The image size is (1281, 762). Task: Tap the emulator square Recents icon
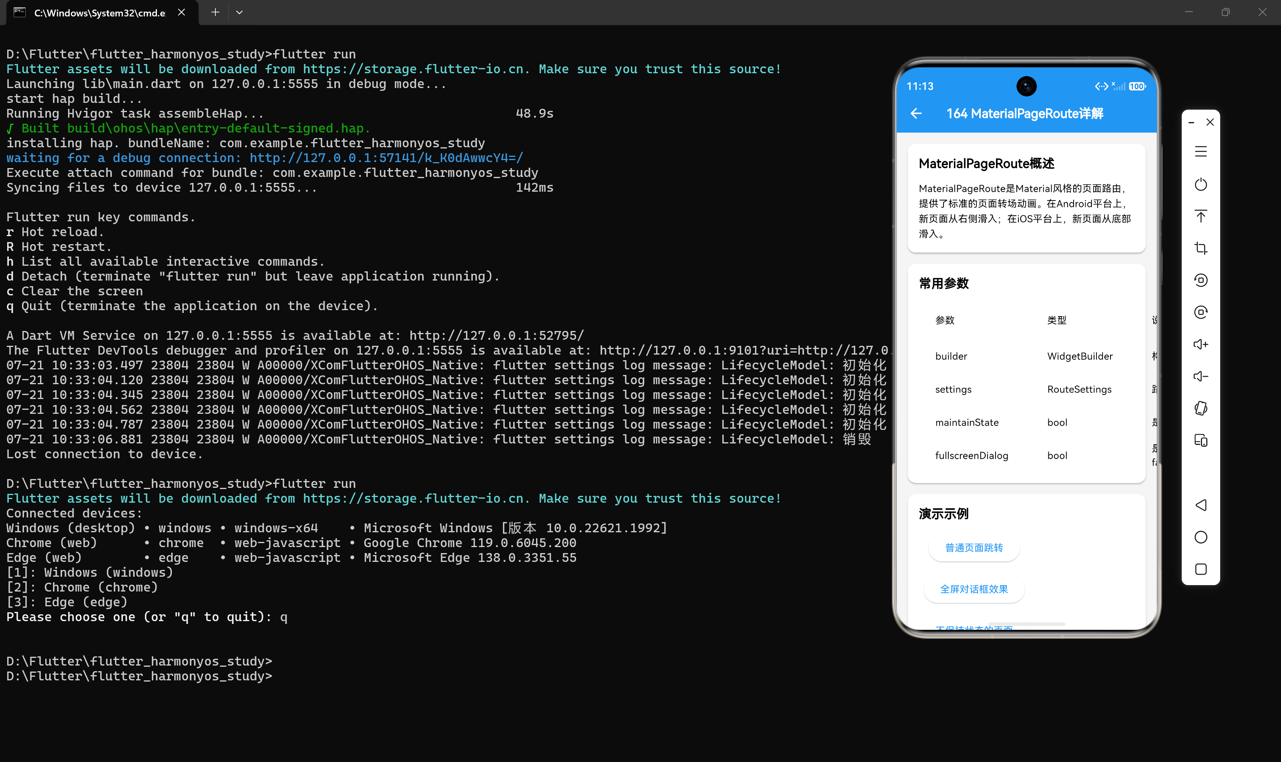click(x=1201, y=569)
